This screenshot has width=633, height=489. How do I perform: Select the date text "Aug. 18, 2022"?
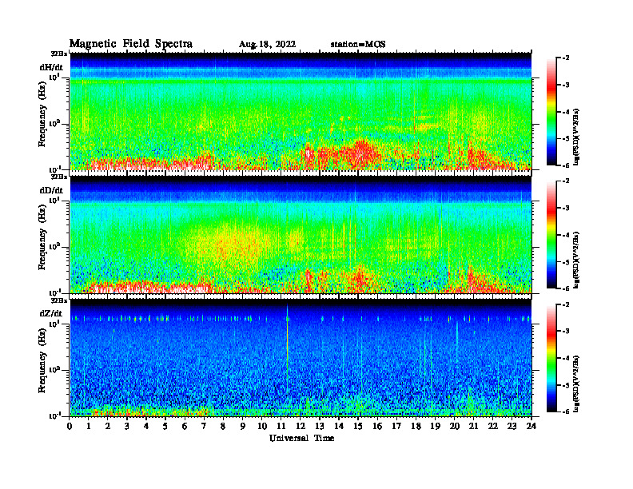(267, 45)
